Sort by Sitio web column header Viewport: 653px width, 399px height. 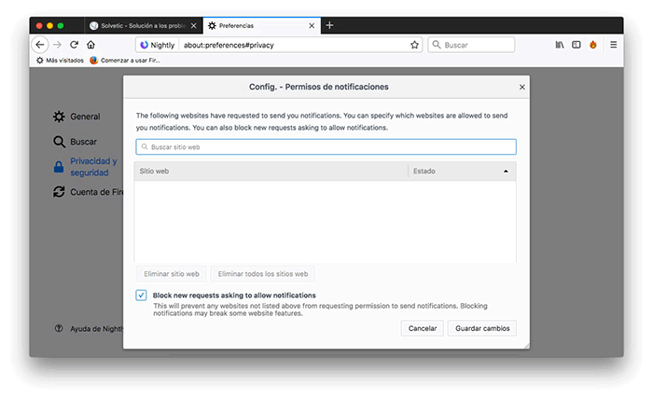pyautogui.click(x=271, y=172)
